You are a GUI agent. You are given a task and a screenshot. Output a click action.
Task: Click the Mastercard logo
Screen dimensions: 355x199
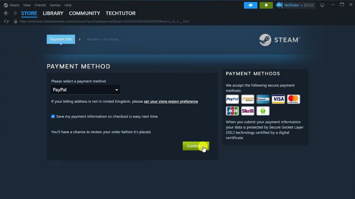coord(293,99)
